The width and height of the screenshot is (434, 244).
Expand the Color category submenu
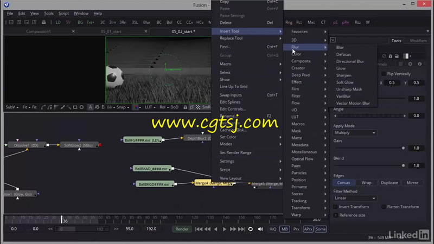(306, 54)
